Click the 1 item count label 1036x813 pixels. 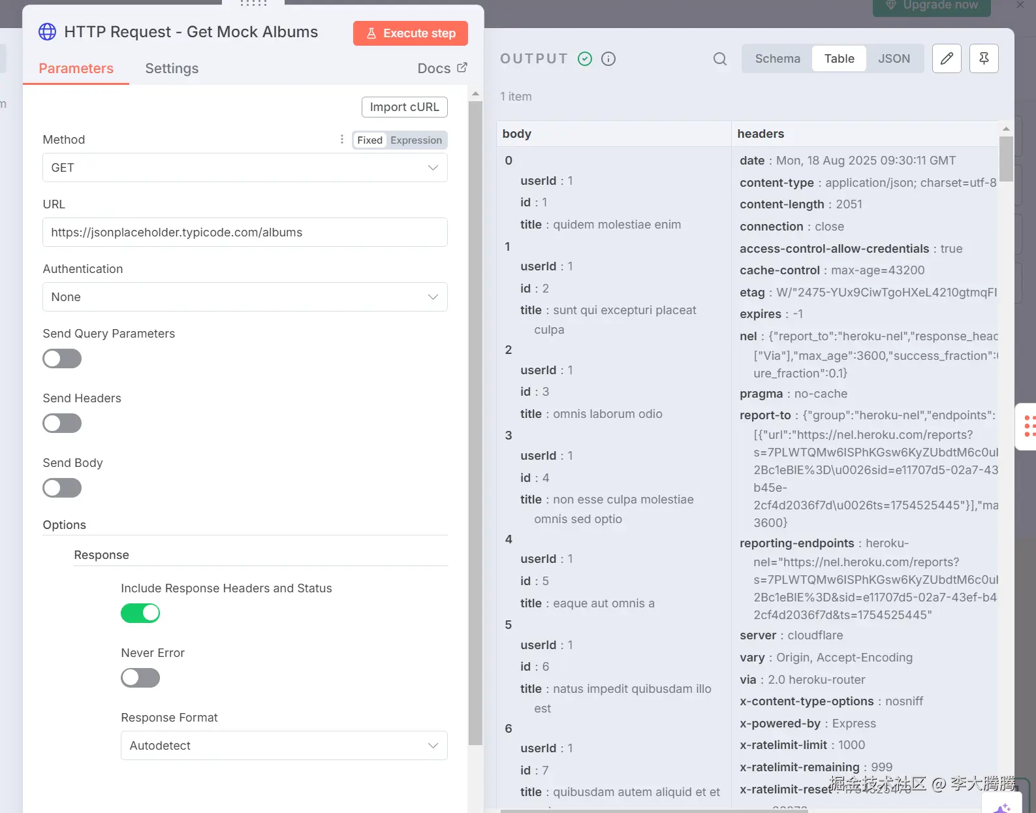516,97
